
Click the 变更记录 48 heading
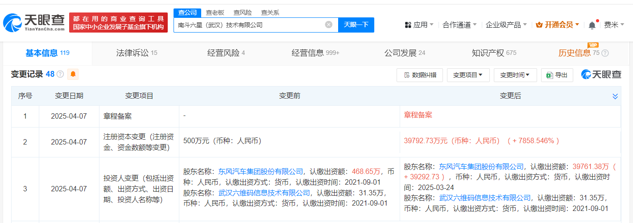click(33, 74)
